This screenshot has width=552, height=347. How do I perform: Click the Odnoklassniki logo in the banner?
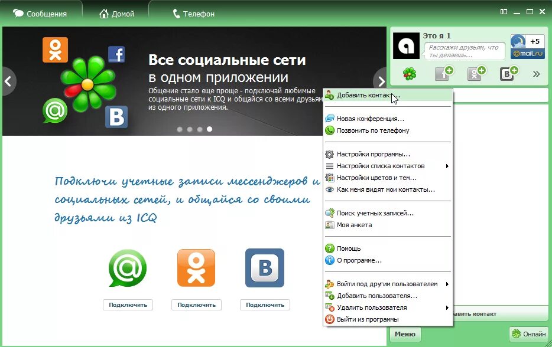[56, 50]
